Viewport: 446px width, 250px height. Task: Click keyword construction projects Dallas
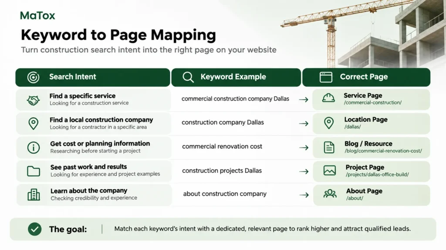tap(222, 171)
